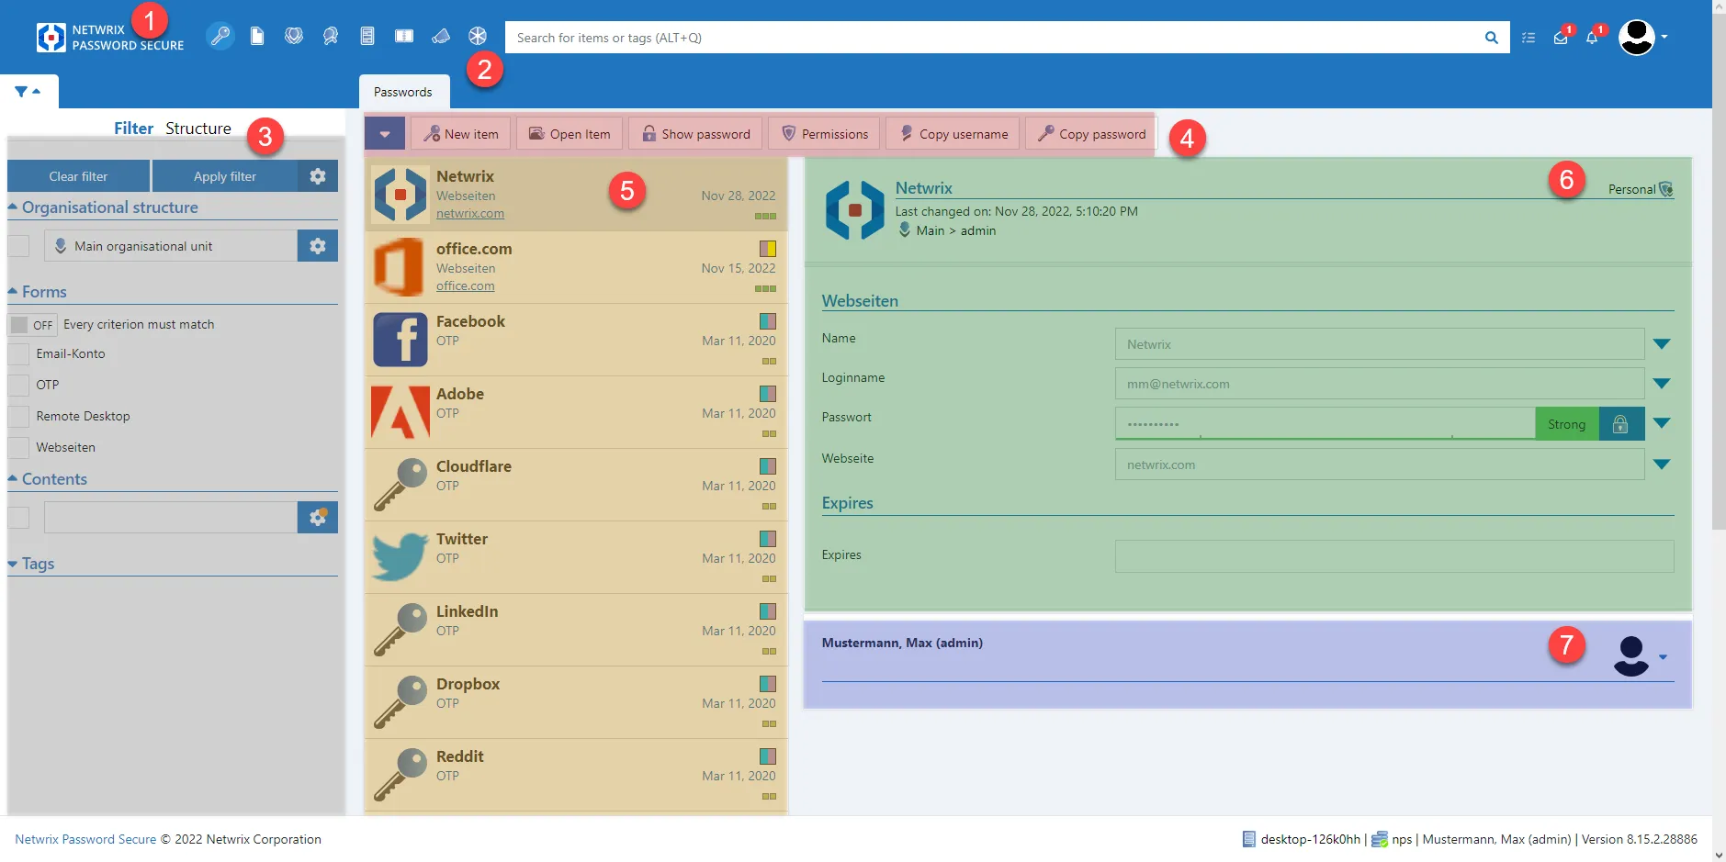Click gear icon for Main organisational unit

click(x=318, y=246)
